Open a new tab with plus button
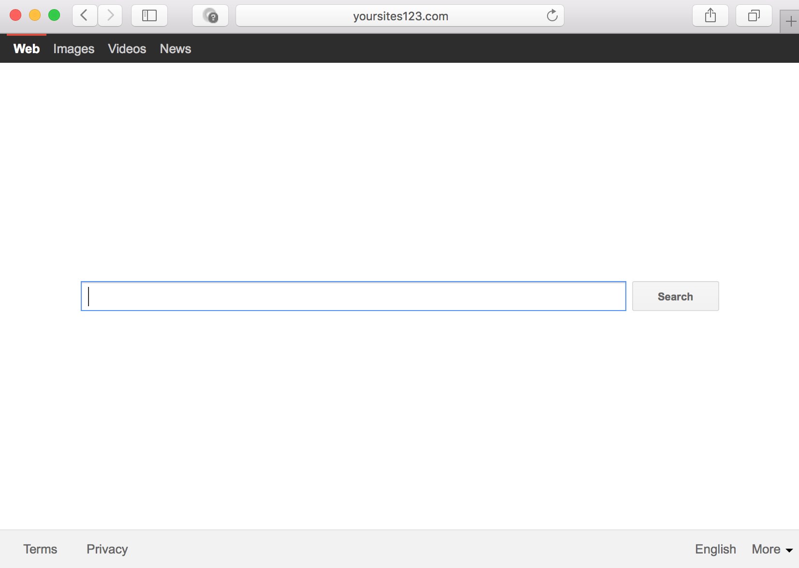799x568 pixels. point(790,22)
